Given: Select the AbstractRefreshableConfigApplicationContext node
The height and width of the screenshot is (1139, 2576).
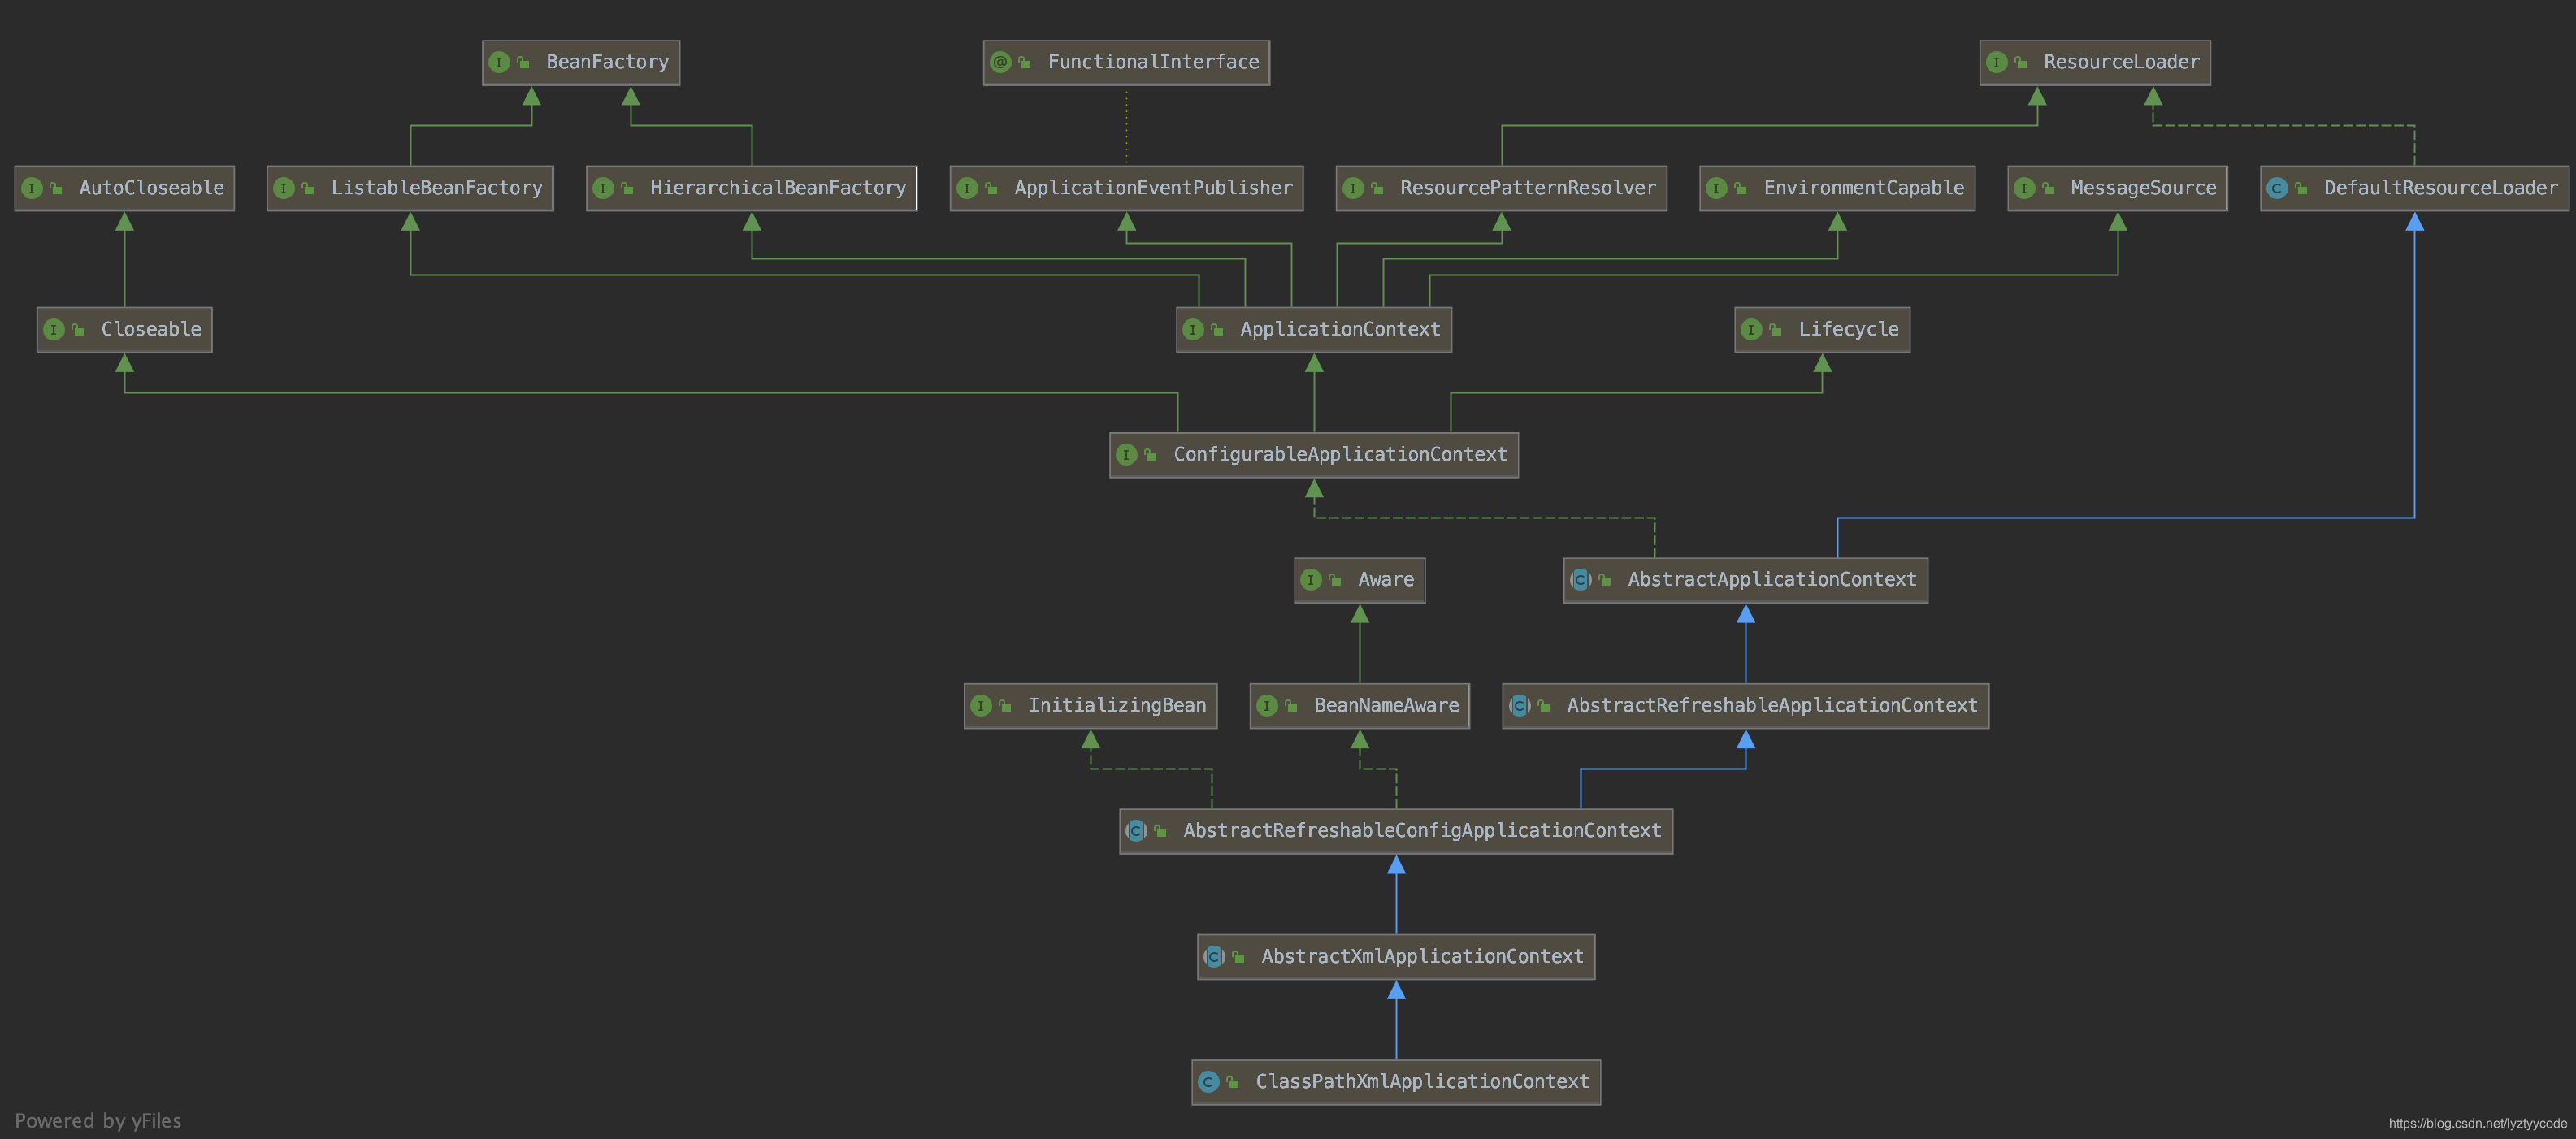Looking at the screenshot, I should point(1421,831).
